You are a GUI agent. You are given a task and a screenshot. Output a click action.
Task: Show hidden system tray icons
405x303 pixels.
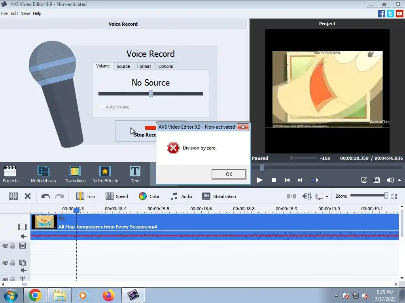pos(336,296)
